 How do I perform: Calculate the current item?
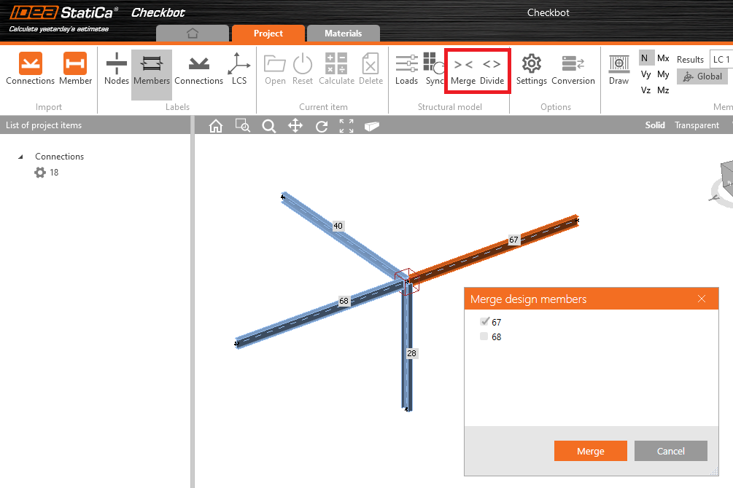(x=336, y=68)
